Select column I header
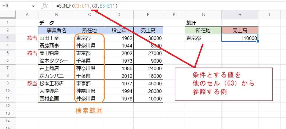 [x=269, y=15]
